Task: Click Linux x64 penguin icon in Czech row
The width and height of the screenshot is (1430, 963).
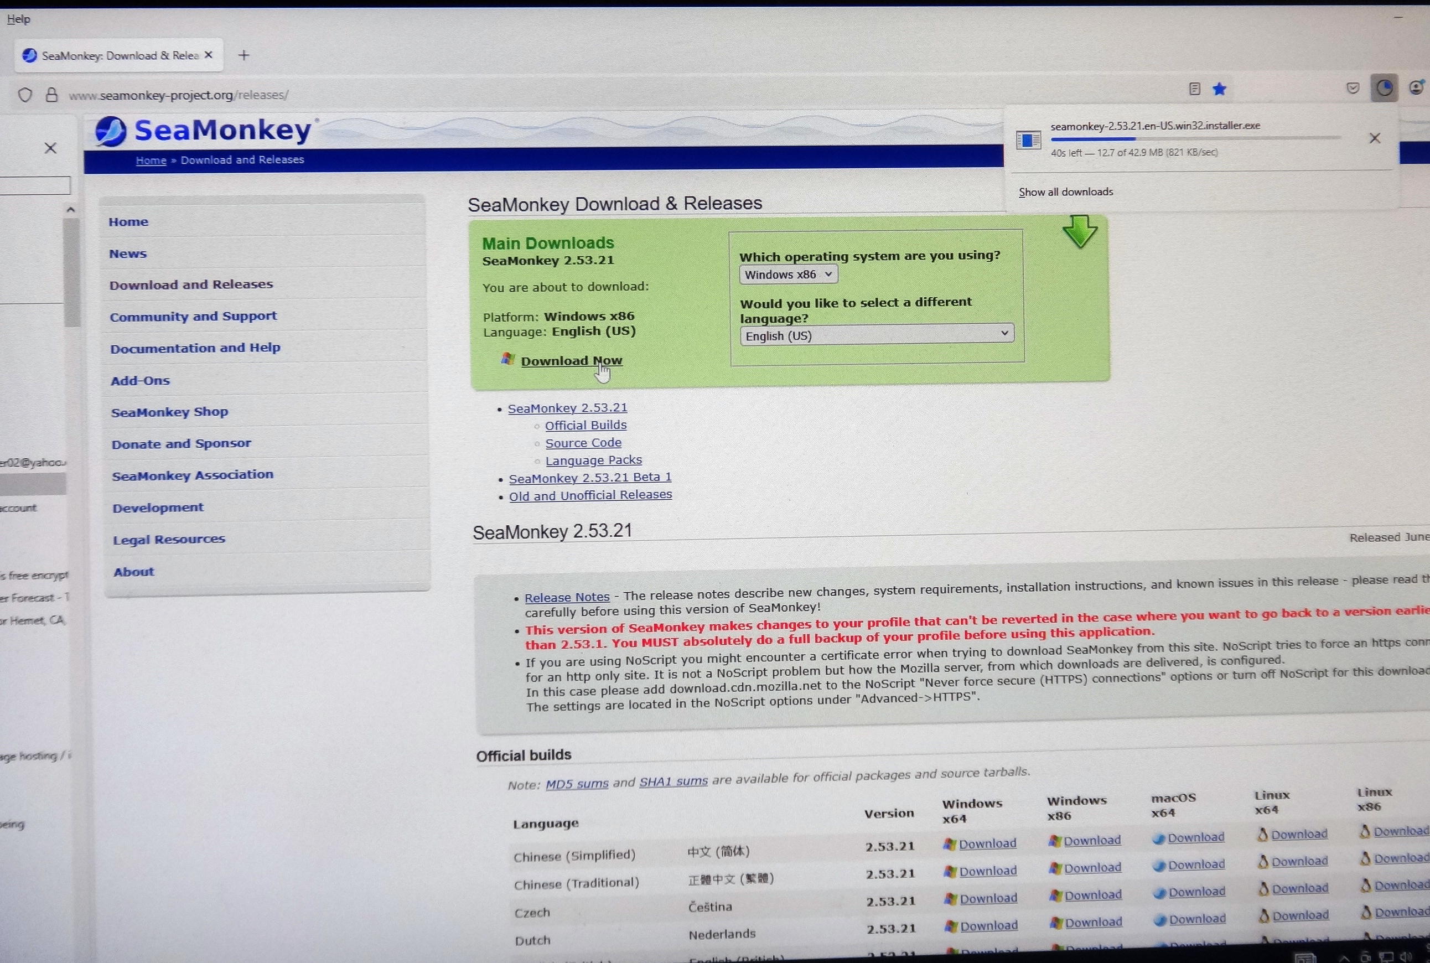Action: tap(1264, 889)
